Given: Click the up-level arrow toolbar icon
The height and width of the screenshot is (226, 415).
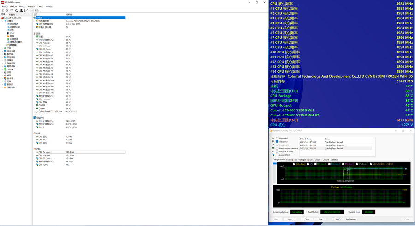Looking at the screenshot, I should [12, 10].
